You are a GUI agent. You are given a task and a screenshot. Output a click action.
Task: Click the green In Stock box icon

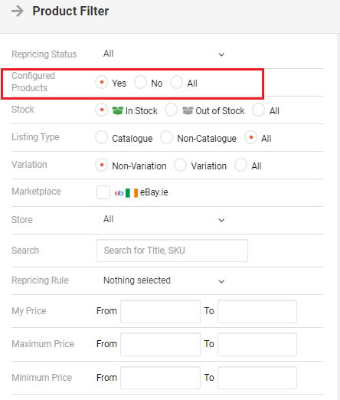(x=117, y=110)
